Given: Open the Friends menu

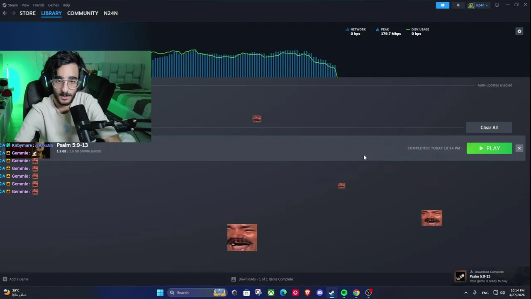Looking at the screenshot, I should [x=39, y=5].
